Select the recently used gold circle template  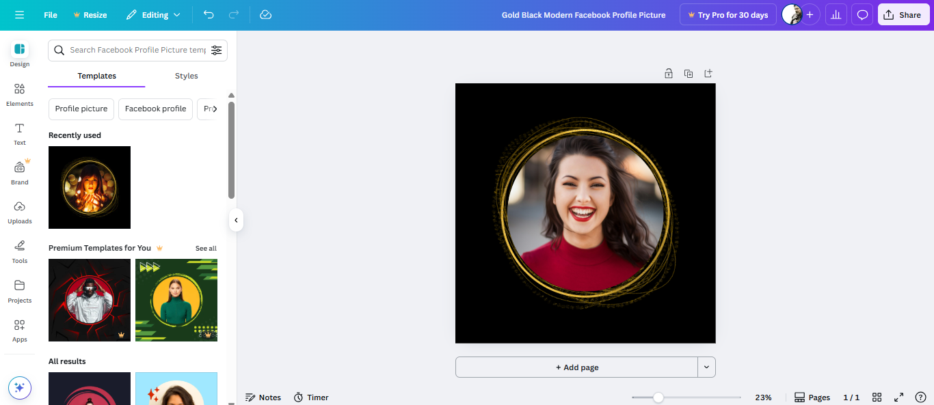click(89, 187)
